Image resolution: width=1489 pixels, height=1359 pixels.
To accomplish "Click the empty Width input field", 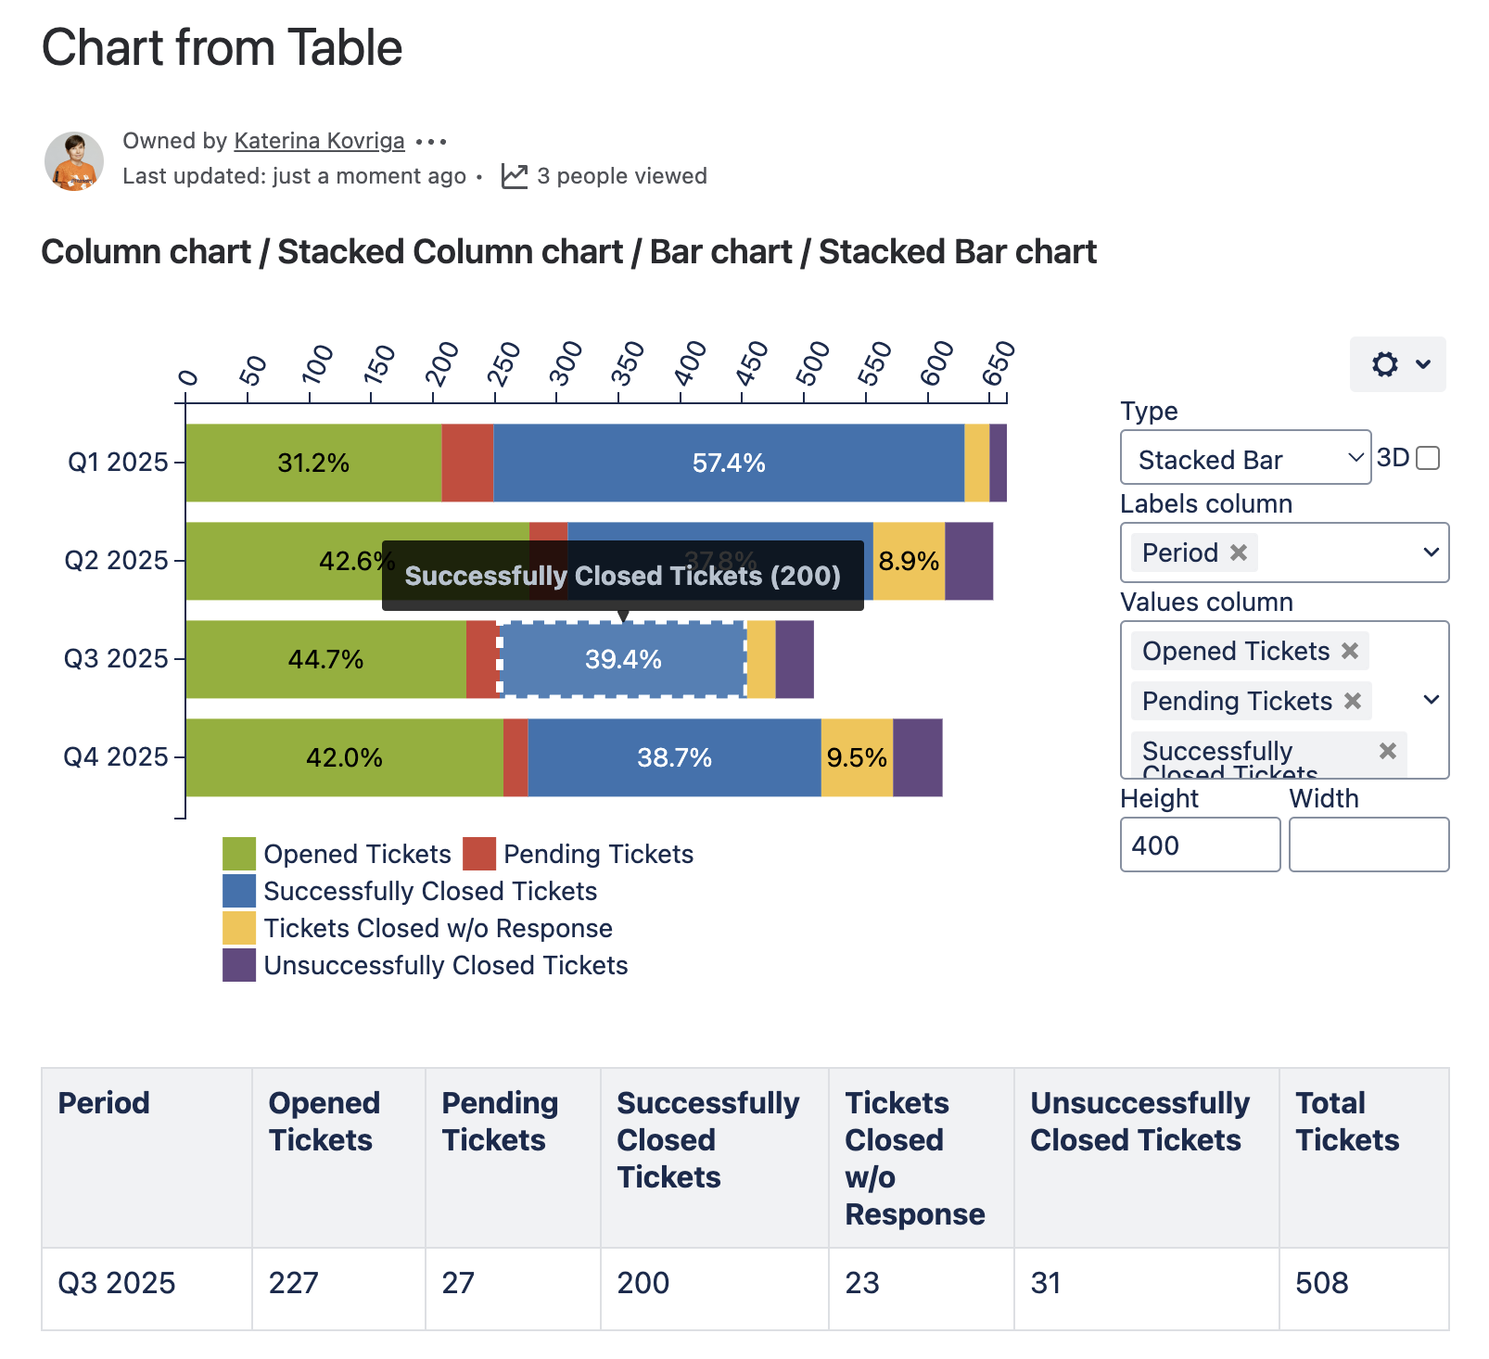I will [1368, 845].
